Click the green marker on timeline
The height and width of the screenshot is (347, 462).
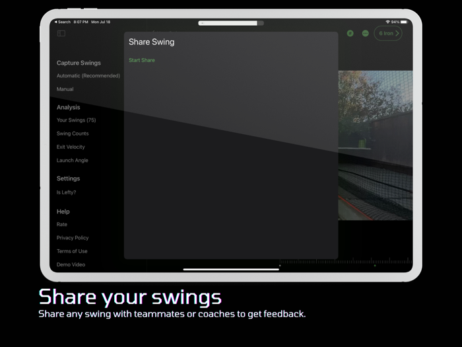click(x=375, y=266)
